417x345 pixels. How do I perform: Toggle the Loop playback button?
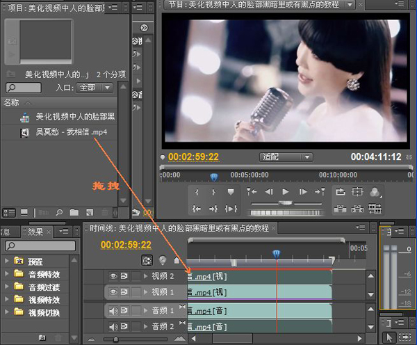(x=340, y=192)
